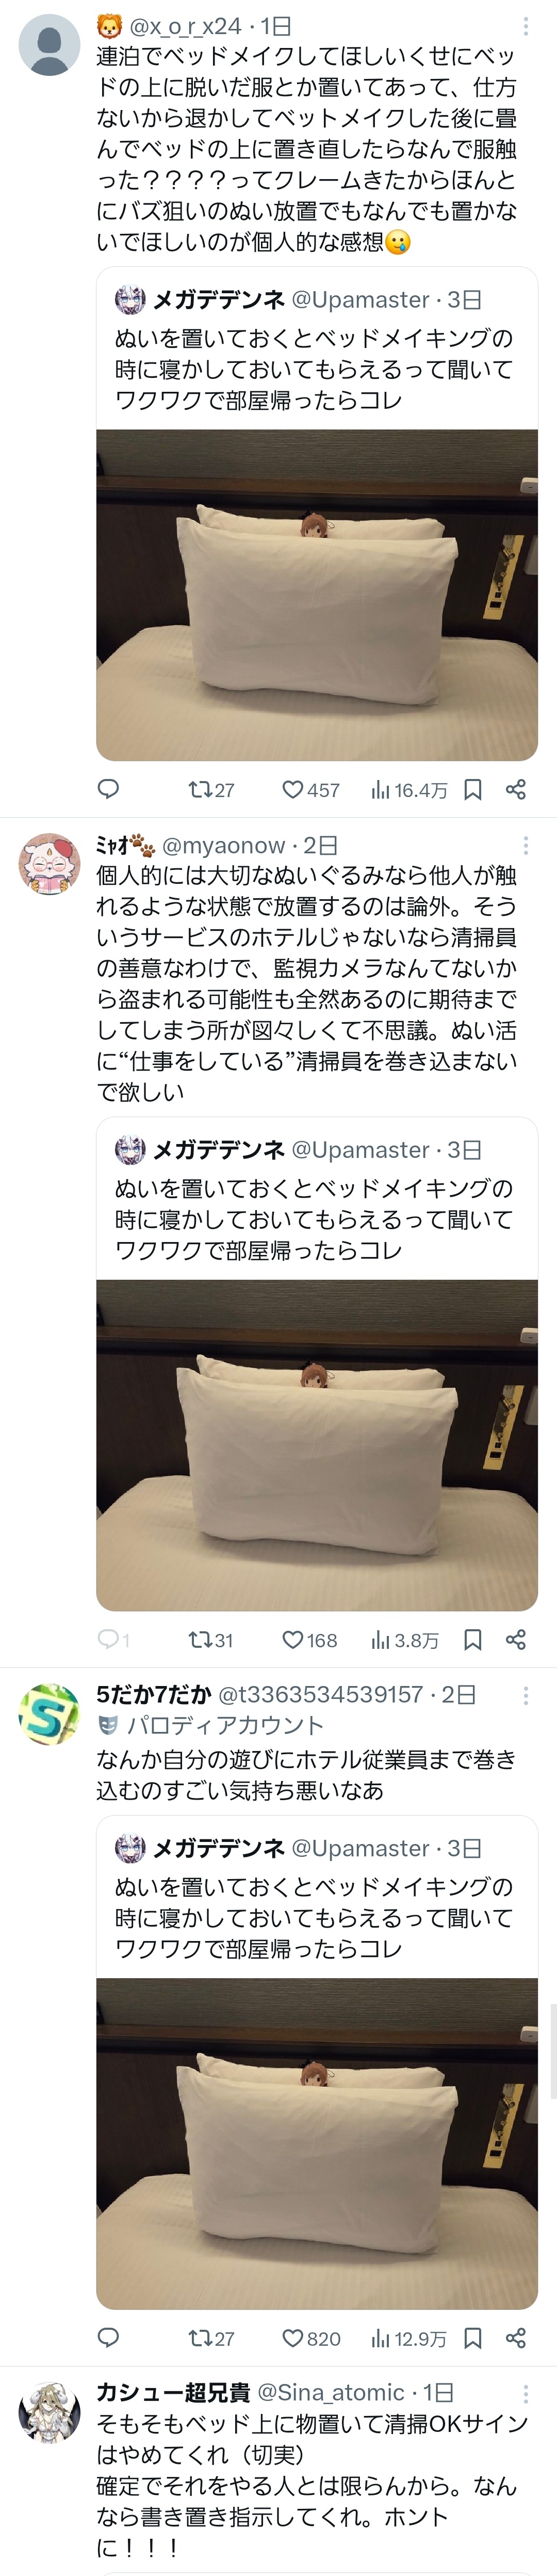Open more options for @myaonow tweet
The height and width of the screenshot is (2576, 557).
click(526, 846)
